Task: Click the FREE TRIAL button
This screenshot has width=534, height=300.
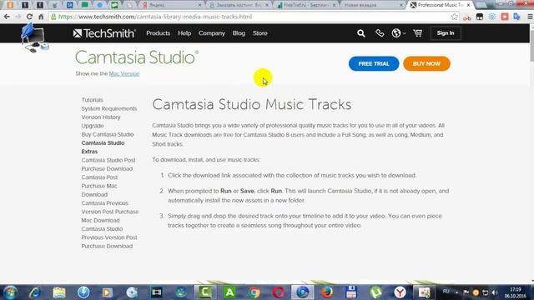Action: tap(374, 63)
